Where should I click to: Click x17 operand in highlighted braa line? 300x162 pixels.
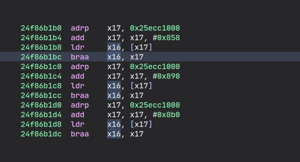click(137, 57)
